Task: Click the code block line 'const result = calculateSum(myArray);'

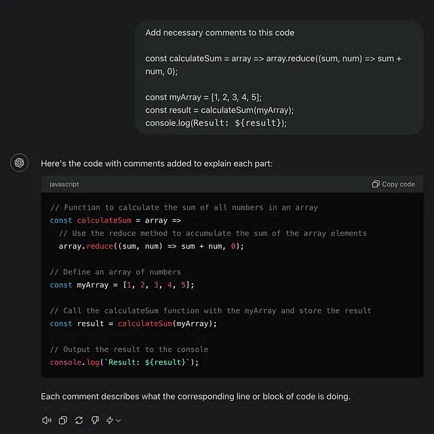Action: click(134, 323)
